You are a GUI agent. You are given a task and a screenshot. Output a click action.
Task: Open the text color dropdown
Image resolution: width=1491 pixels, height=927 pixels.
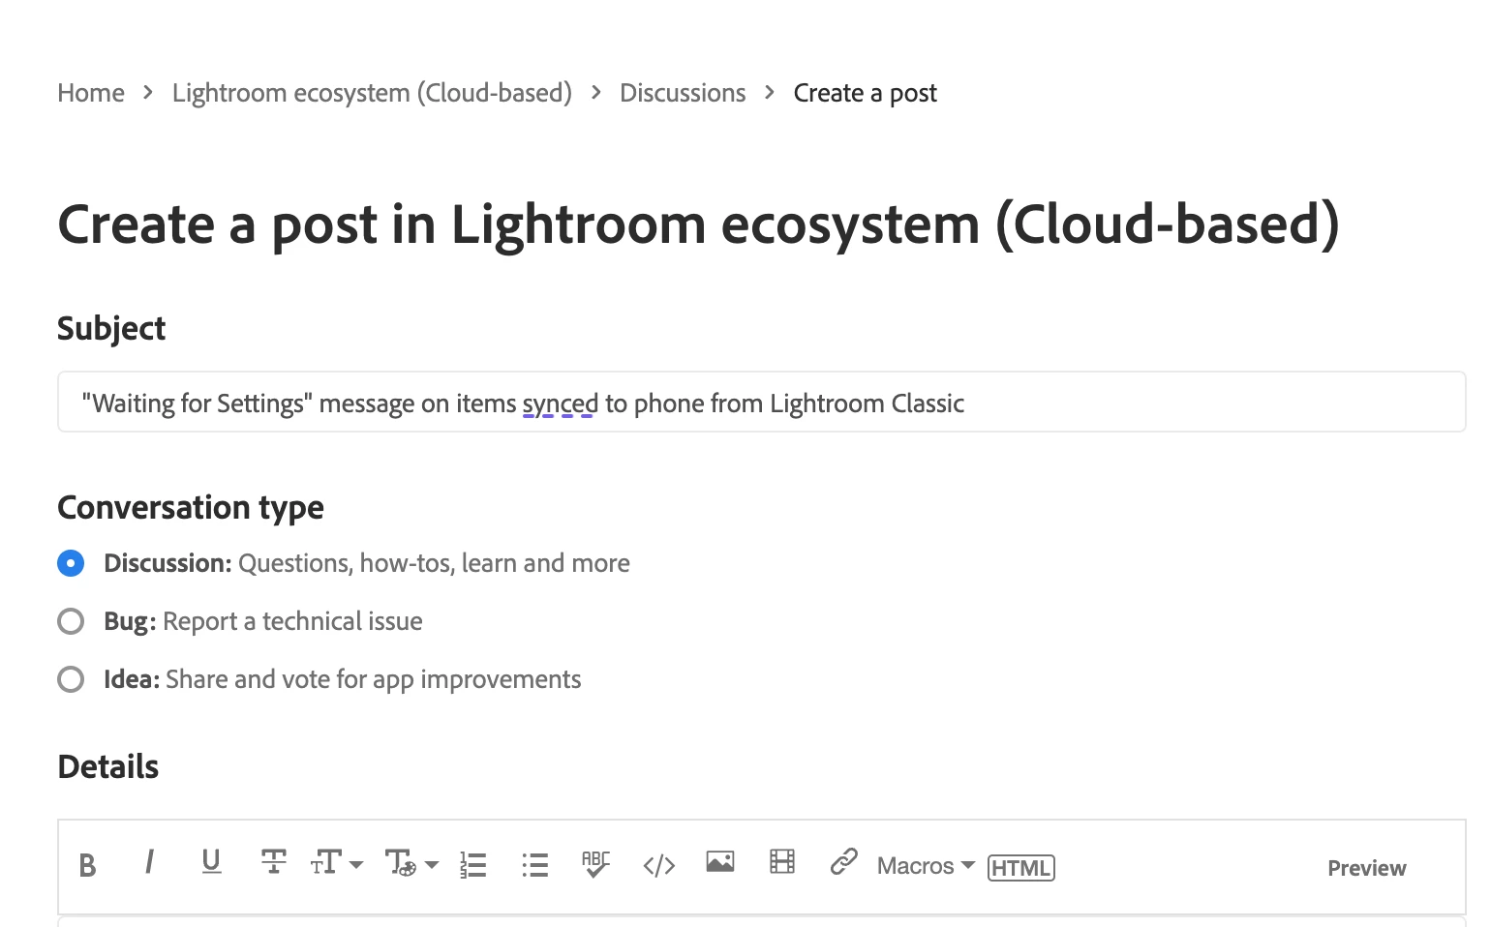point(411,862)
